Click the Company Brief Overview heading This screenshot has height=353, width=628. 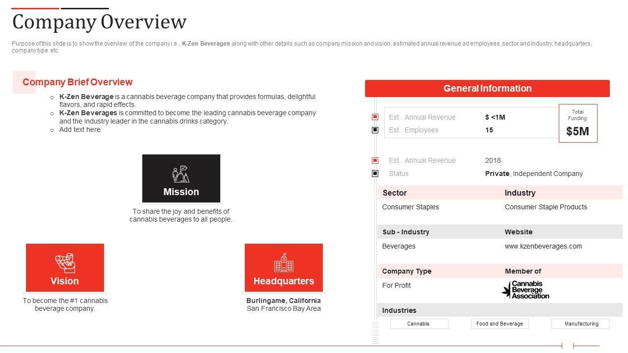pyautogui.click(x=78, y=82)
